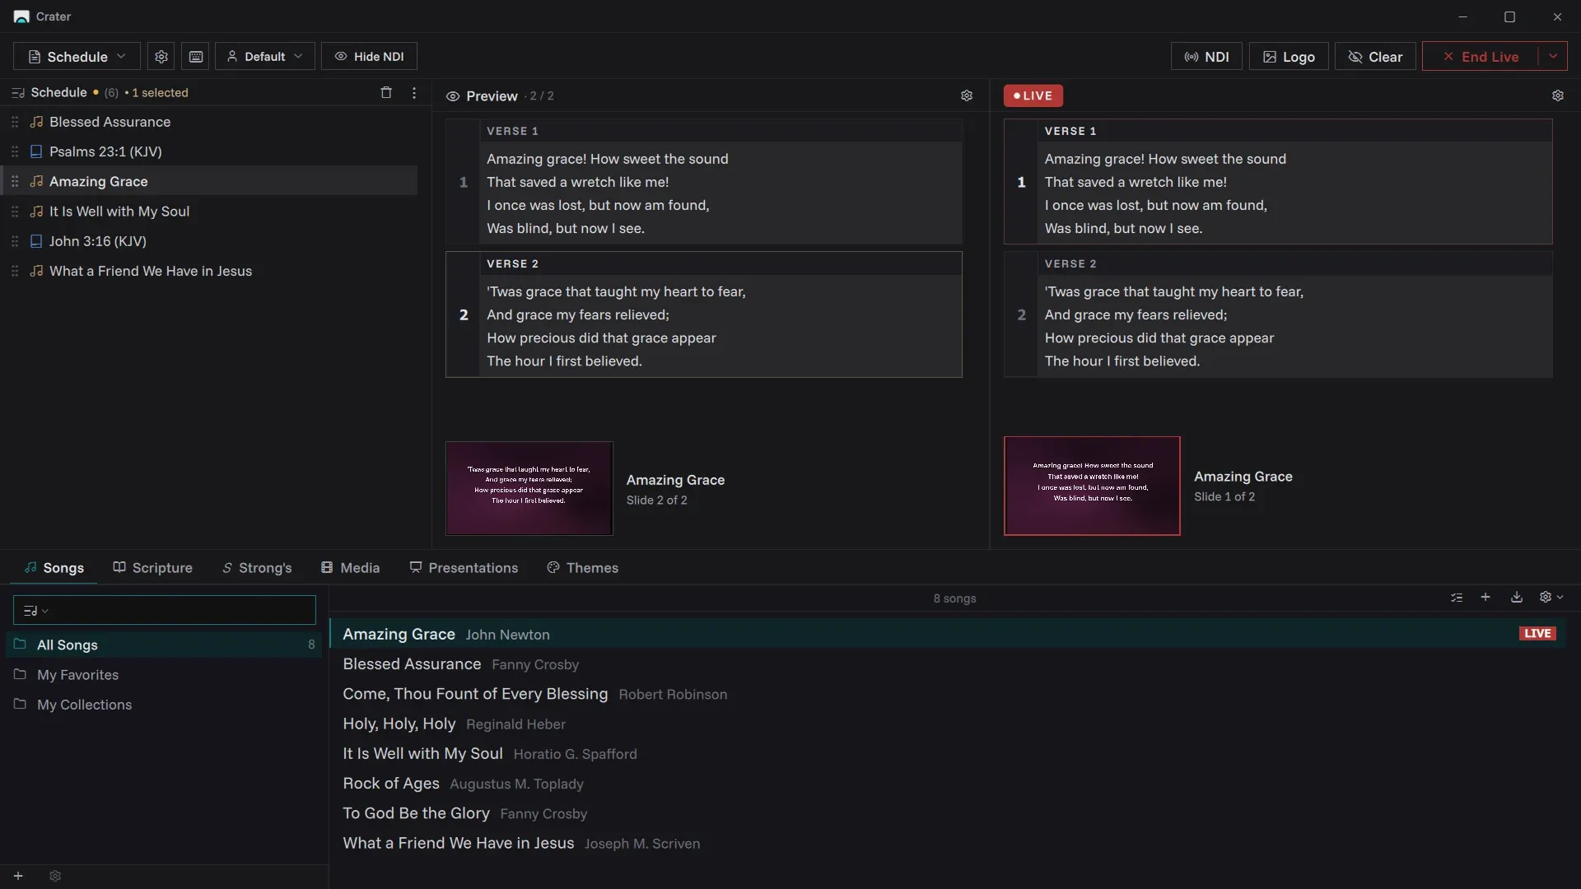Switch to the Scripture tab
The image size is (1581, 889).
(x=152, y=568)
